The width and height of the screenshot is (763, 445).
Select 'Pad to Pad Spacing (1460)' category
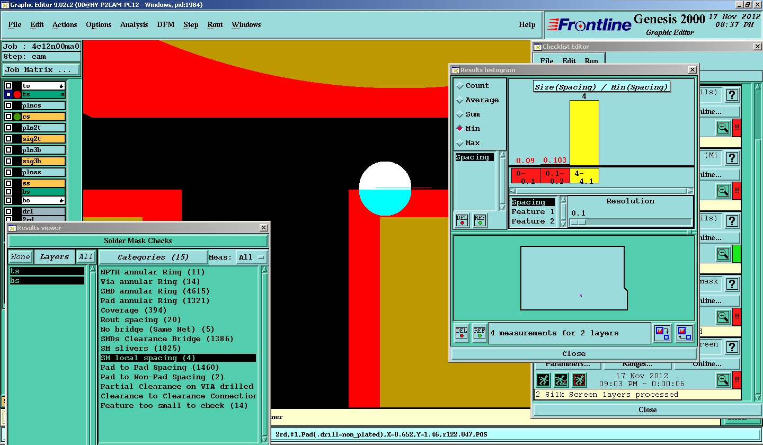(x=159, y=368)
